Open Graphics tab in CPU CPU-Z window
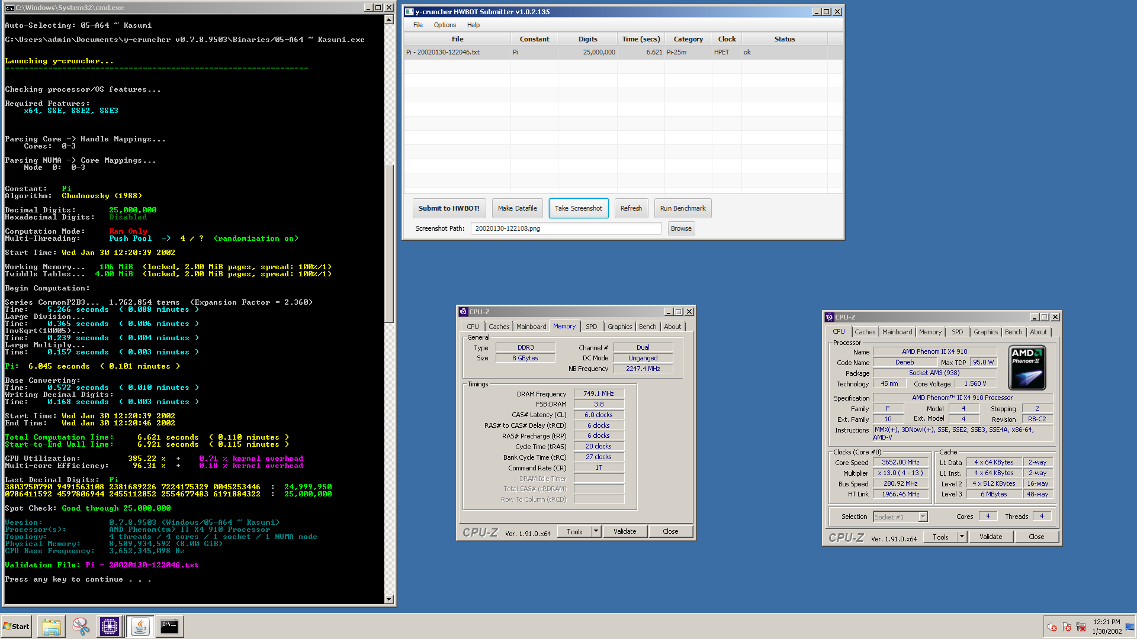 click(986, 332)
